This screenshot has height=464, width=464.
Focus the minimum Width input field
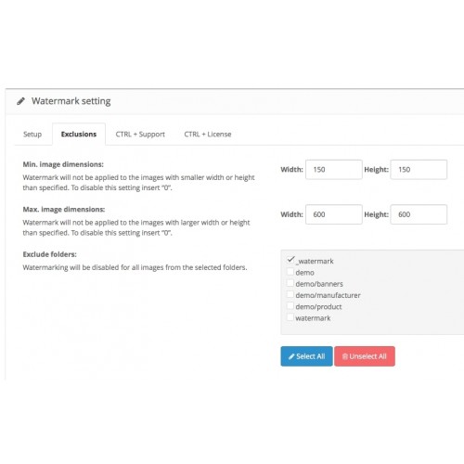(x=334, y=170)
